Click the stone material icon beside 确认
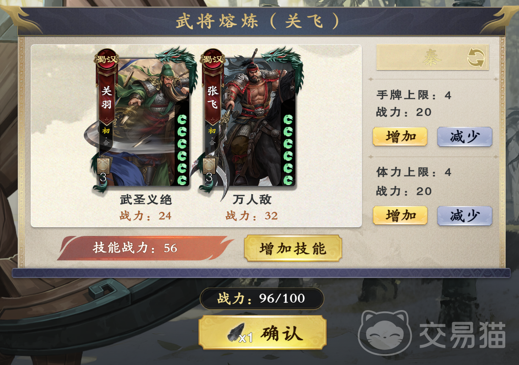 tap(237, 332)
